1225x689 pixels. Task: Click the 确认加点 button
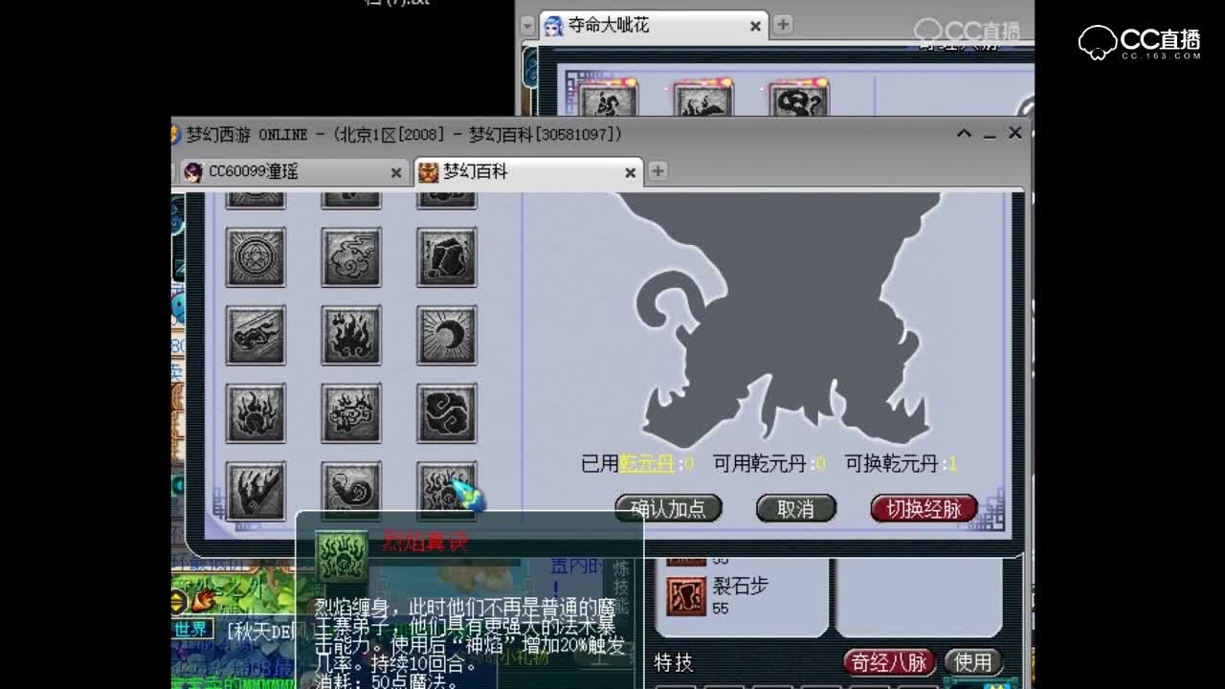668,509
